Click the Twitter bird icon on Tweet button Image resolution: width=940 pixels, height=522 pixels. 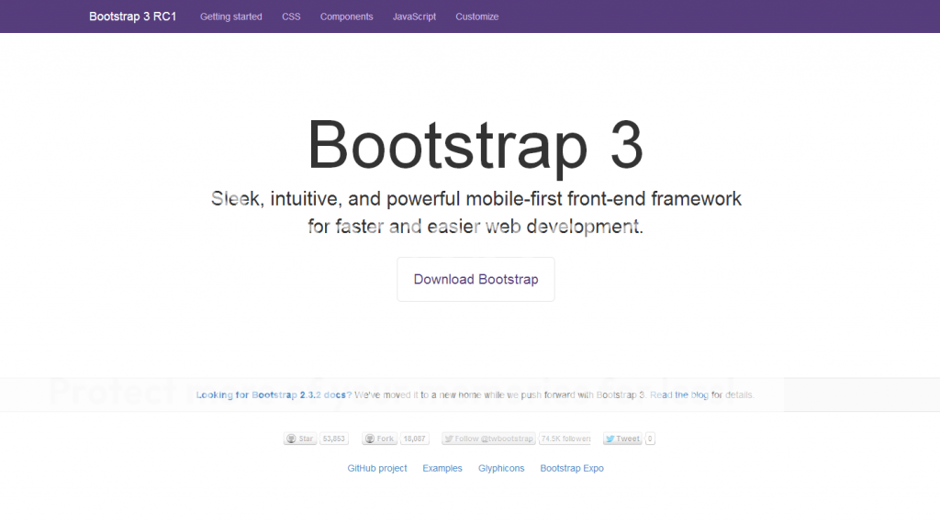(x=610, y=439)
